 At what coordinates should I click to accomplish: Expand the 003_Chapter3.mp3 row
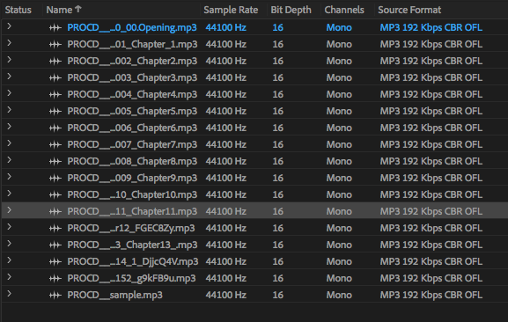9,77
